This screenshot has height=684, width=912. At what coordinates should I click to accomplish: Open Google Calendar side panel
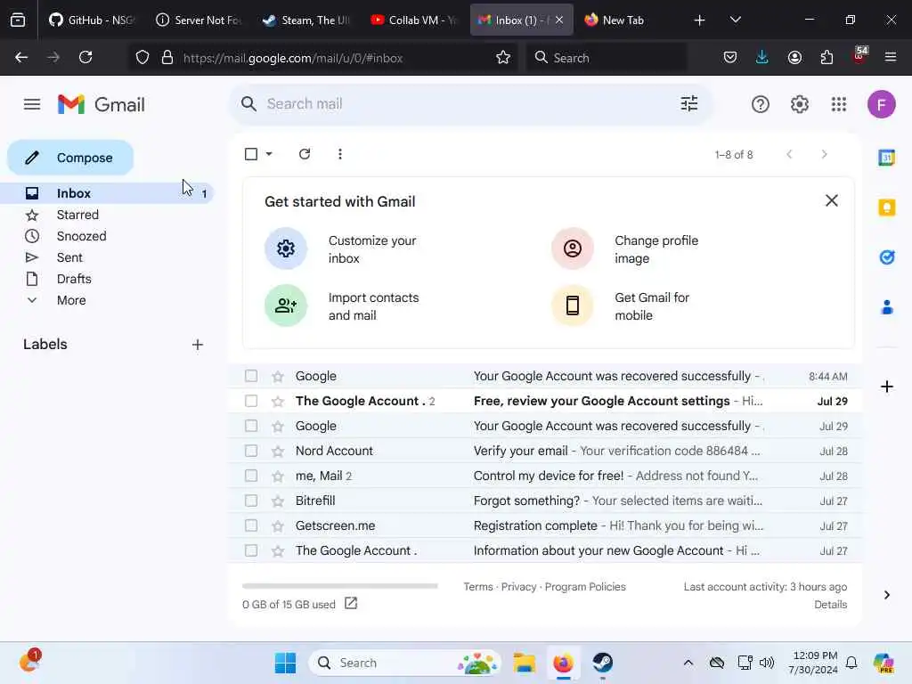(x=886, y=158)
